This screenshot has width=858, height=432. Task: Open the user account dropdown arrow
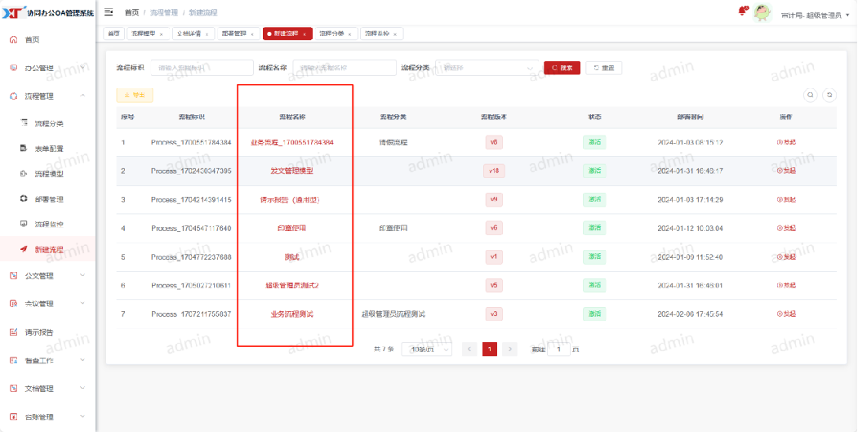point(848,16)
